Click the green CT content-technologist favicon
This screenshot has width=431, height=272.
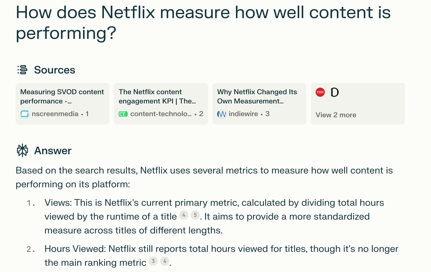[x=122, y=114]
